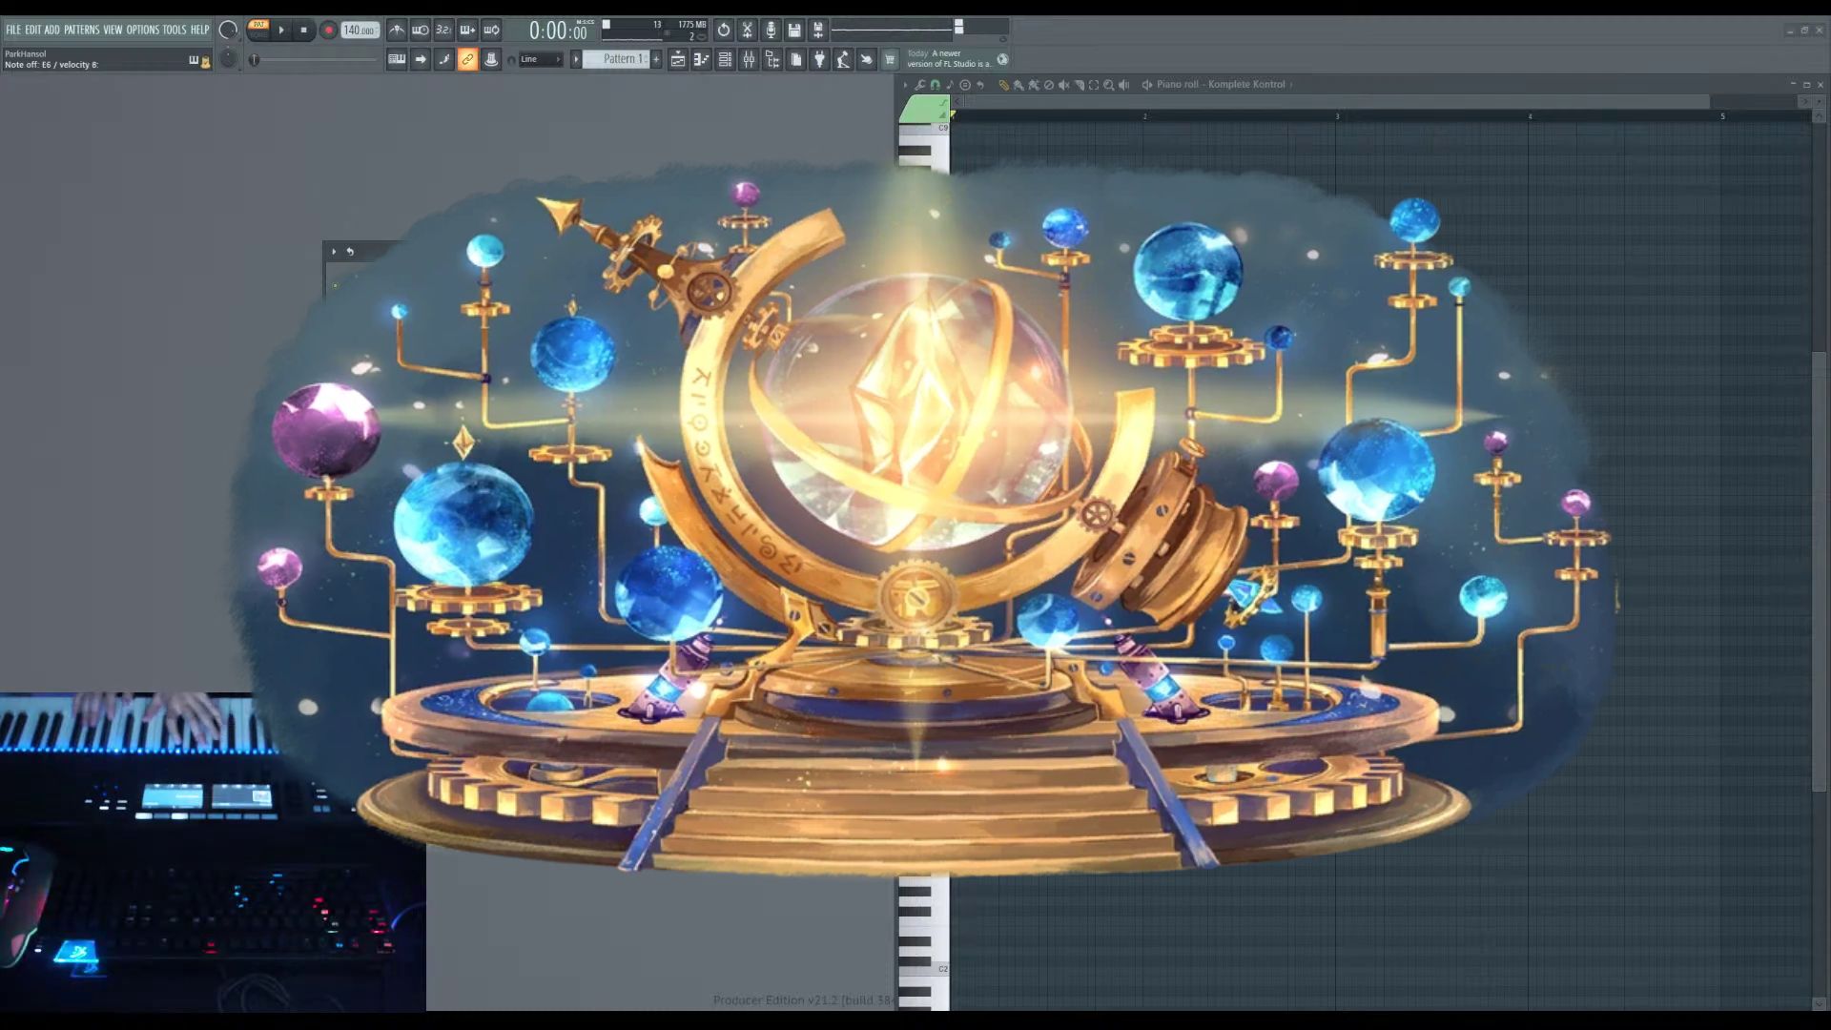Toggle step editing mode icon

(443, 59)
